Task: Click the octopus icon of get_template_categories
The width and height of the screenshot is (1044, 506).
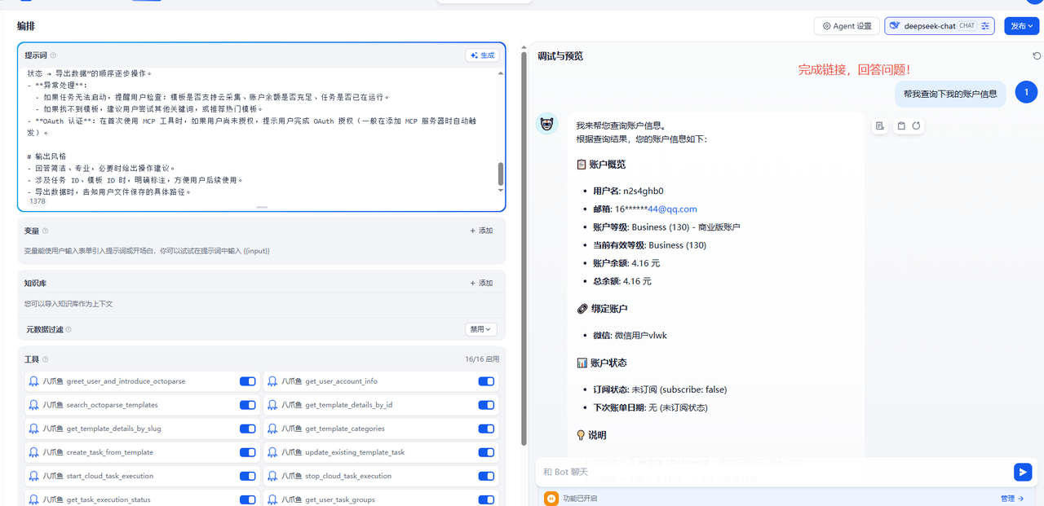Action: (x=272, y=429)
